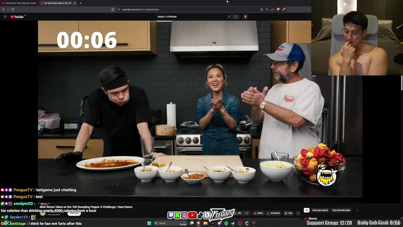The width and height of the screenshot is (403, 227).
Task: Open the Brave Rewards triangle icon
Action: tap(284, 9)
